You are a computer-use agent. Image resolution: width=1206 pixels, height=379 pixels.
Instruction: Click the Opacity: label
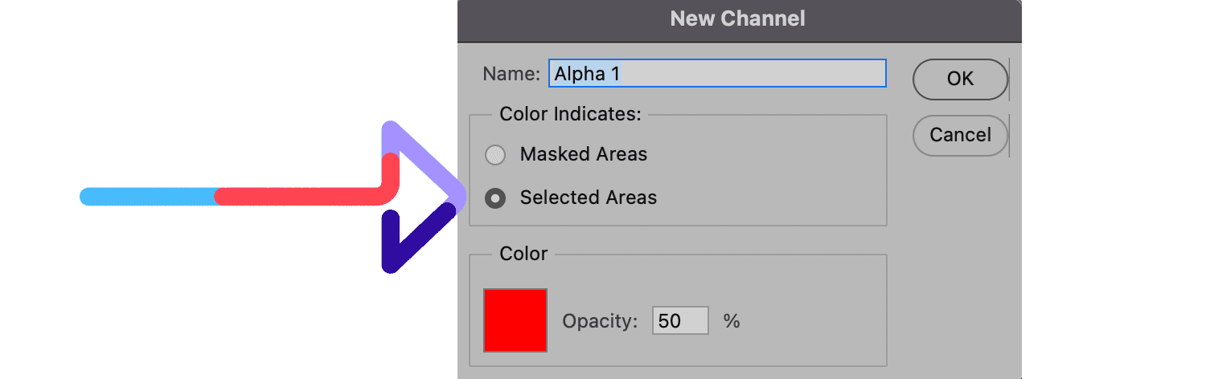(x=600, y=322)
